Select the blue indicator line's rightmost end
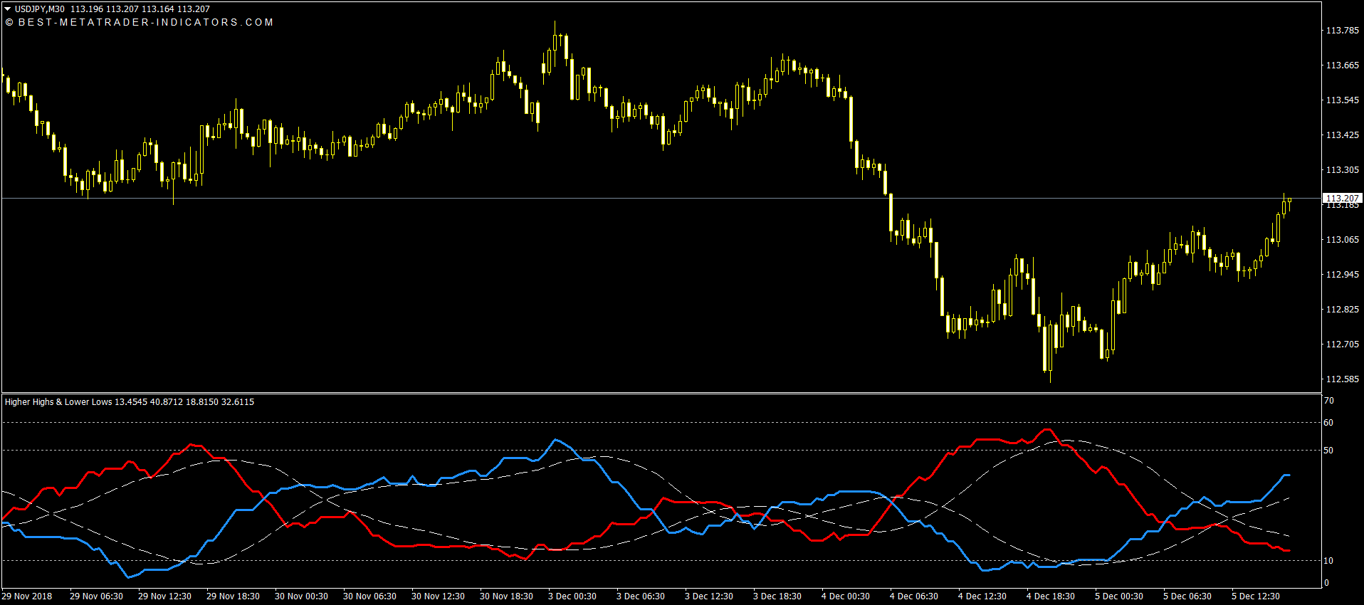 [1288, 475]
